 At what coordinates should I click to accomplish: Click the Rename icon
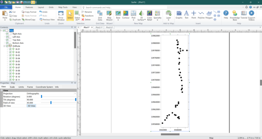coord(83,12)
